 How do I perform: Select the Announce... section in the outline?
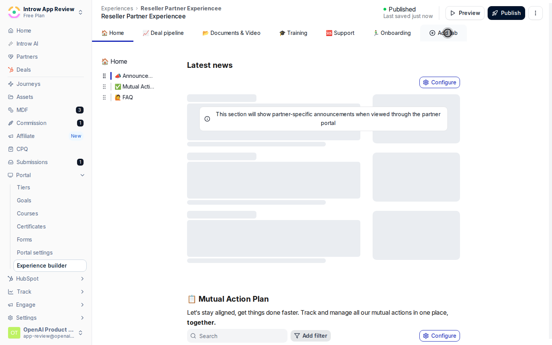coord(134,76)
